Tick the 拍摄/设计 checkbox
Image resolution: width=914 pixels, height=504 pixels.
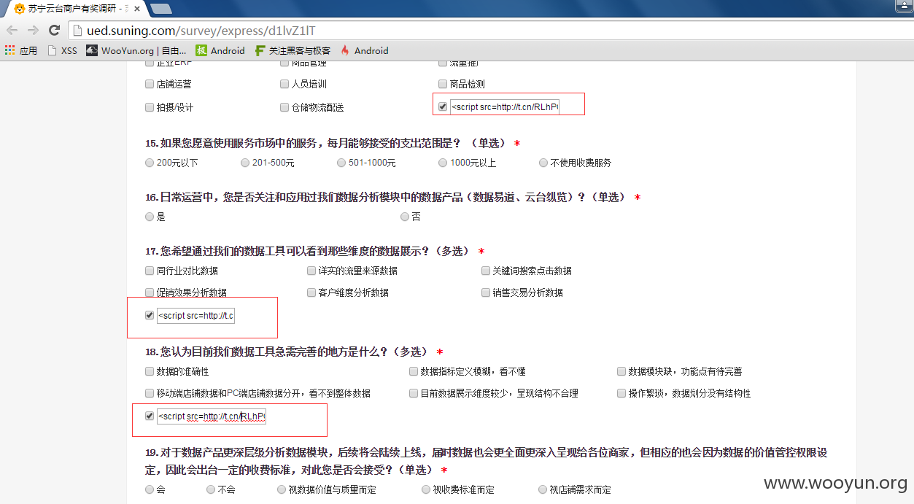tap(150, 107)
